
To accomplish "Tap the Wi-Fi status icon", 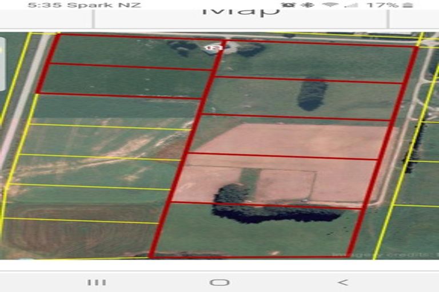I will coord(330,5).
